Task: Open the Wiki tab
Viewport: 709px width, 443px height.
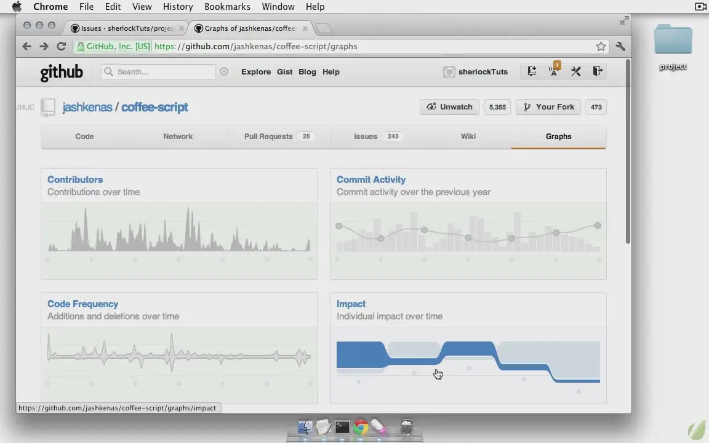Action: (x=468, y=137)
